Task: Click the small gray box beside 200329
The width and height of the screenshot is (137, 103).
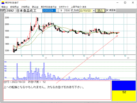Action: pos(57,11)
